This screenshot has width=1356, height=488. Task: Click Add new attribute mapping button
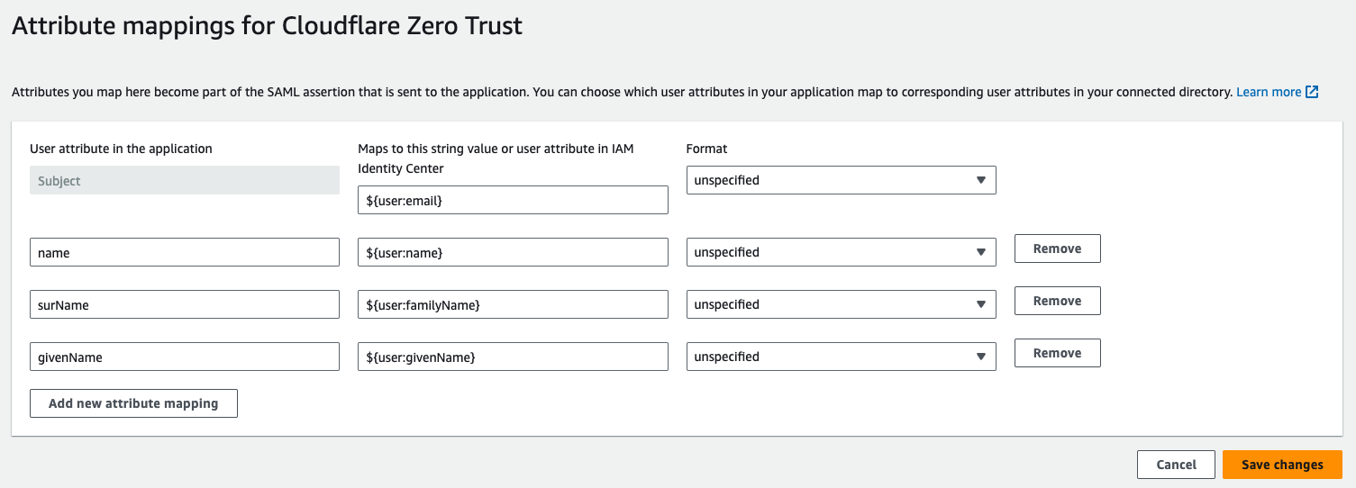tap(133, 403)
